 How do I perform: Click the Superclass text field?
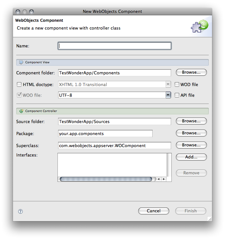[x=115, y=145]
